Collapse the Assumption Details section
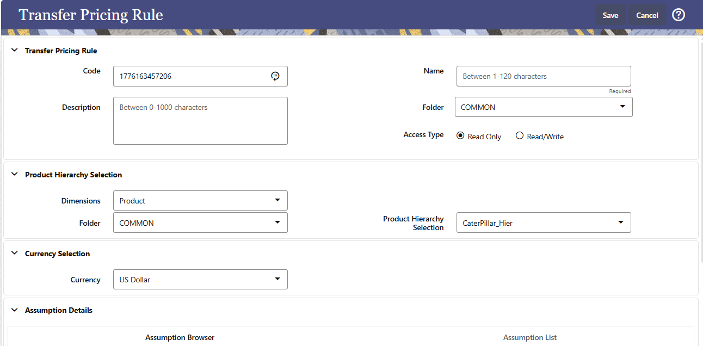 [x=15, y=310]
